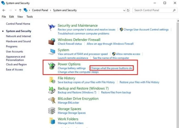Click Manage Storage Spaces link
The height and width of the screenshot is (128, 179).
point(72,113)
